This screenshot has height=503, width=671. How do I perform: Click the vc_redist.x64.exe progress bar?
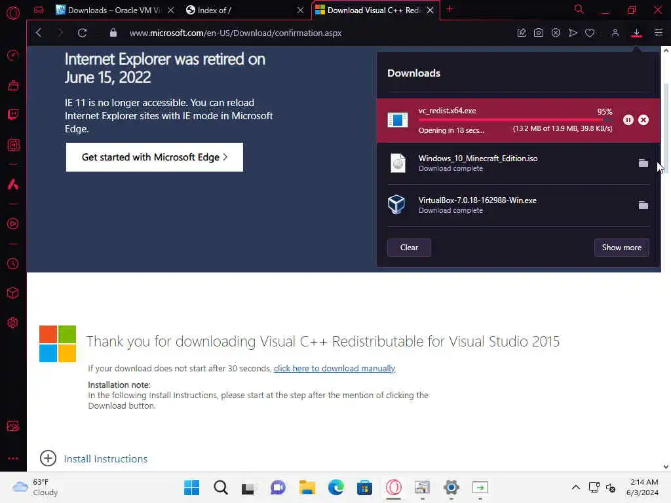515,121
